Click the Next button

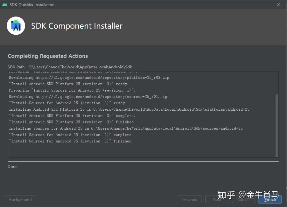(x=217, y=199)
